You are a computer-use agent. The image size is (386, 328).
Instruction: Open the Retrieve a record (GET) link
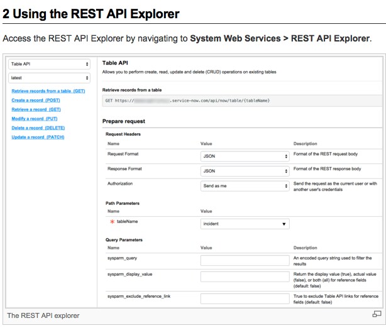pos(36,109)
